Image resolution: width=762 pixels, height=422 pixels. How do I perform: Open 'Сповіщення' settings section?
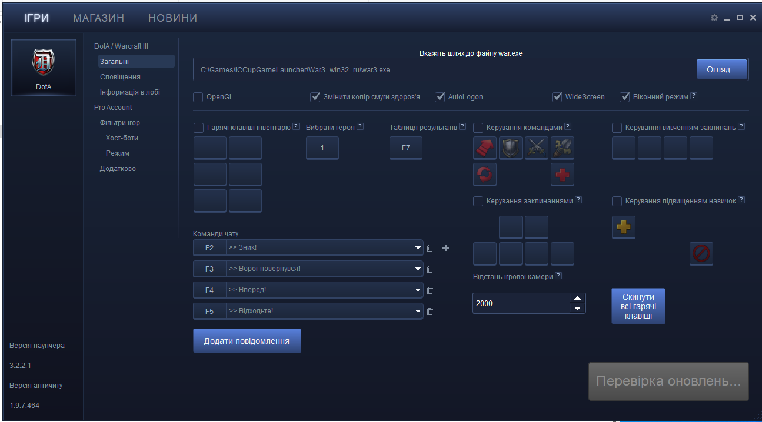pyautogui.click(x=120, y=77)
